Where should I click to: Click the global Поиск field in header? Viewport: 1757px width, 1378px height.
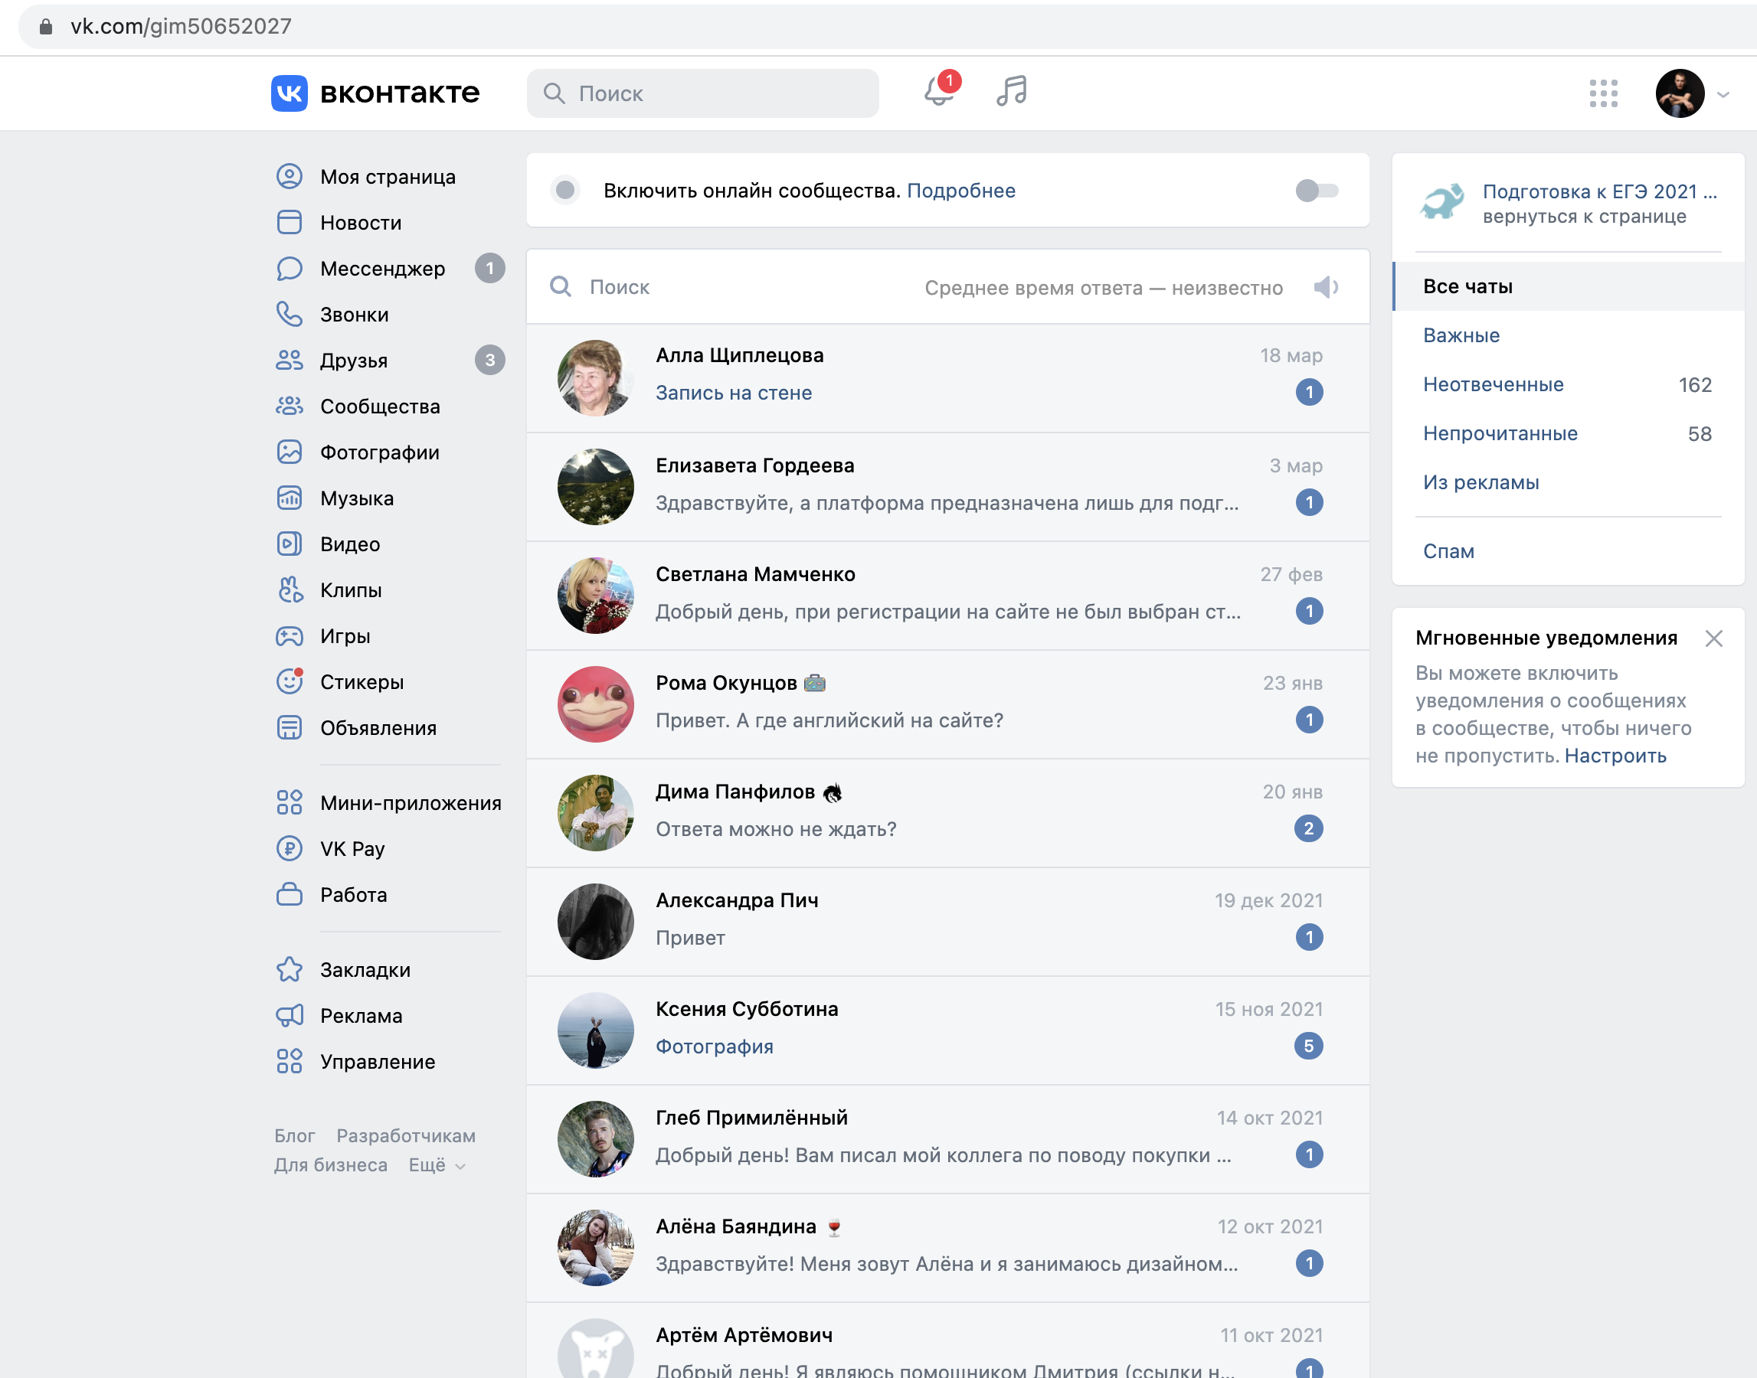point(702,93)
